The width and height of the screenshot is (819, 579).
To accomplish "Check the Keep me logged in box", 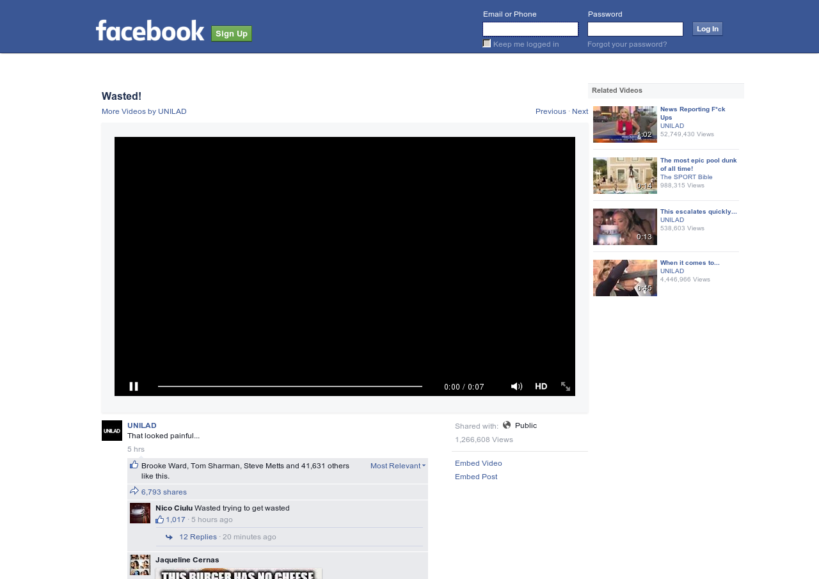I will coord(487,44).
